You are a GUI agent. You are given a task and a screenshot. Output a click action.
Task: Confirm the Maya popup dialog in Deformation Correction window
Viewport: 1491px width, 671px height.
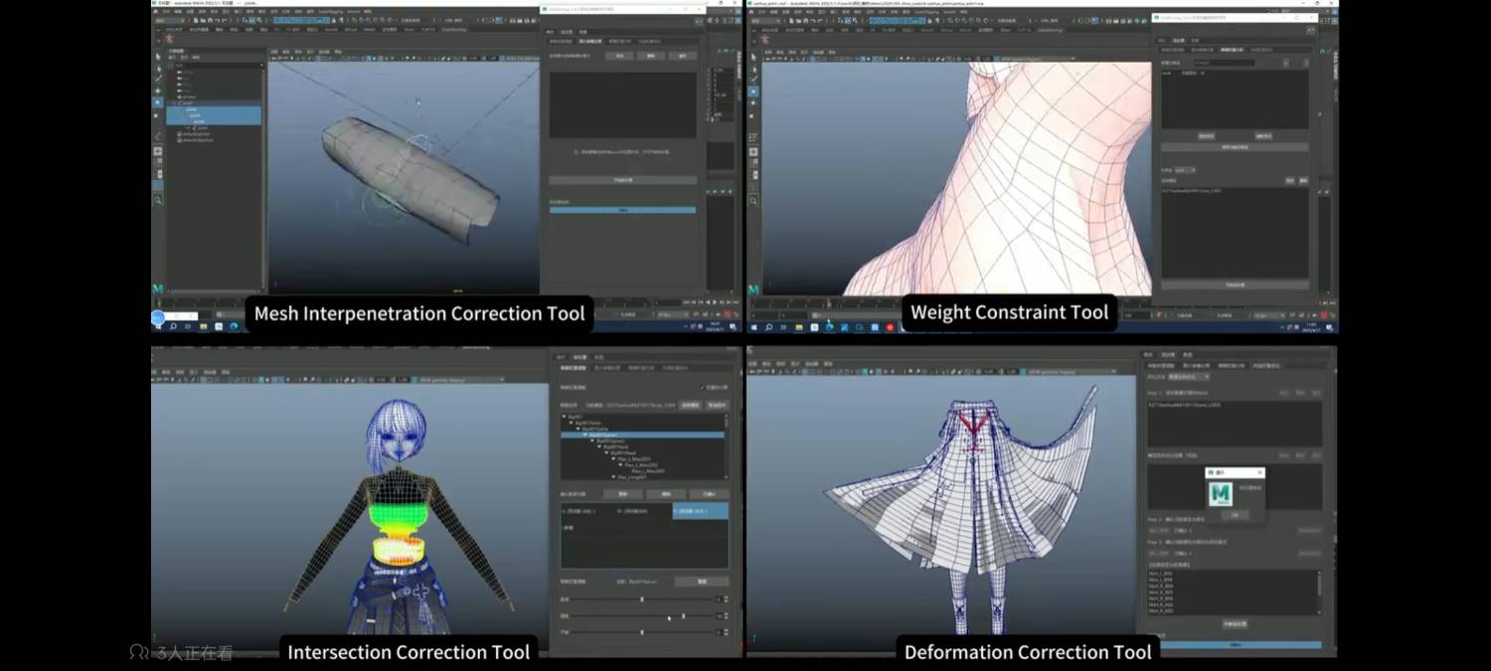1235,515
